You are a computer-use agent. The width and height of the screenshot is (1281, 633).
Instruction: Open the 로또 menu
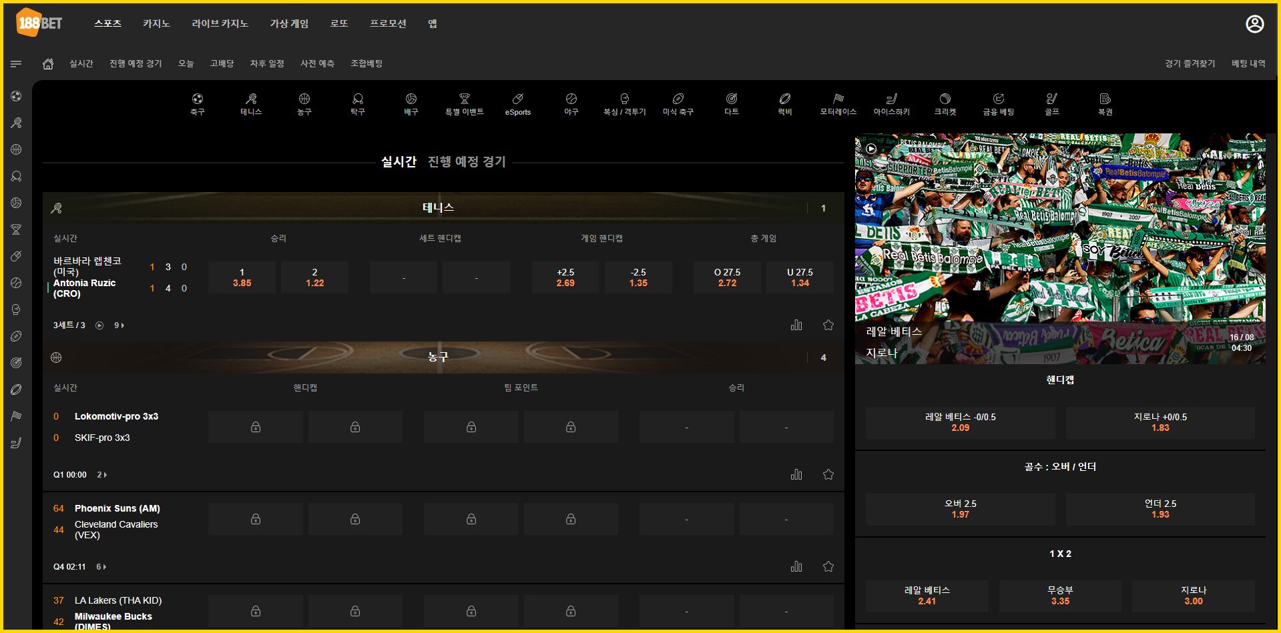coord(339,23)
